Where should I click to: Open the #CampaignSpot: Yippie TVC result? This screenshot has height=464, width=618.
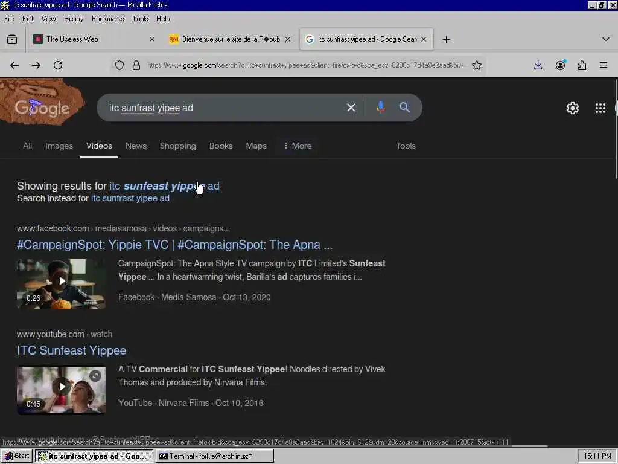[x=174, y=245]
